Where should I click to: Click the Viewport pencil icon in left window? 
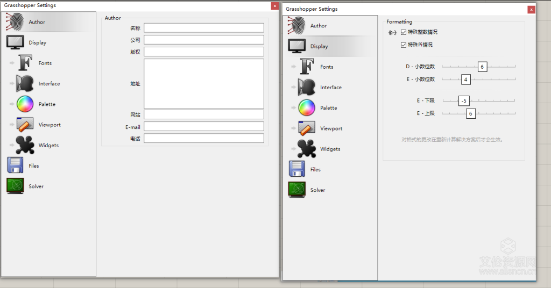(x=25, y=125)
